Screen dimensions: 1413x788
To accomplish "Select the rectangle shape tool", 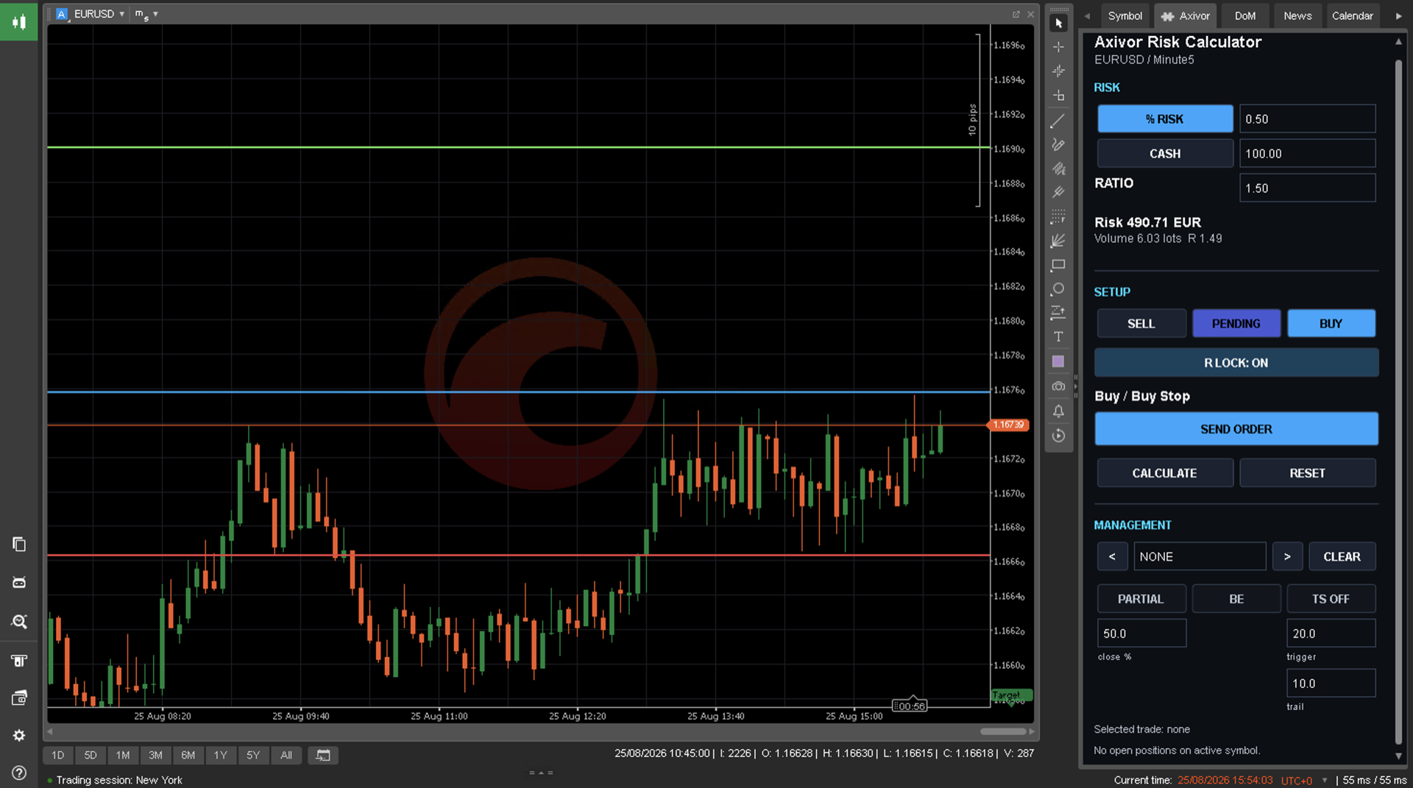I will click(x=1058, y=265).
